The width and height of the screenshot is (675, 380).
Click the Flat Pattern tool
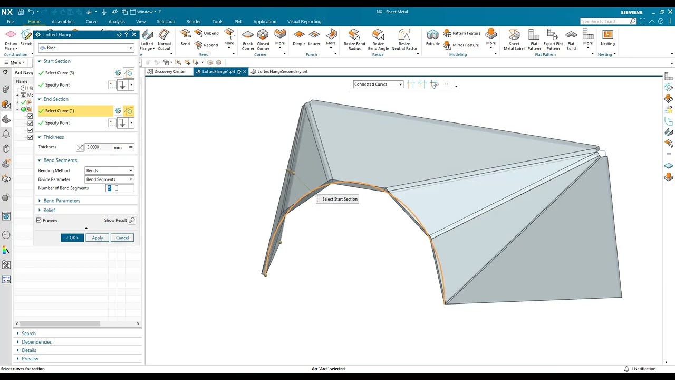click(534, 40)
